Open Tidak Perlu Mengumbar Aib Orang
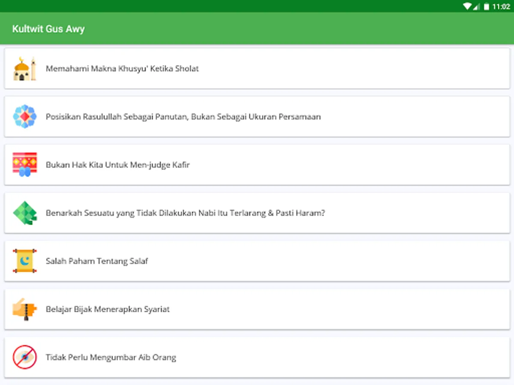Viewport: 514px width, 385px height. click(x=257, y=357)
